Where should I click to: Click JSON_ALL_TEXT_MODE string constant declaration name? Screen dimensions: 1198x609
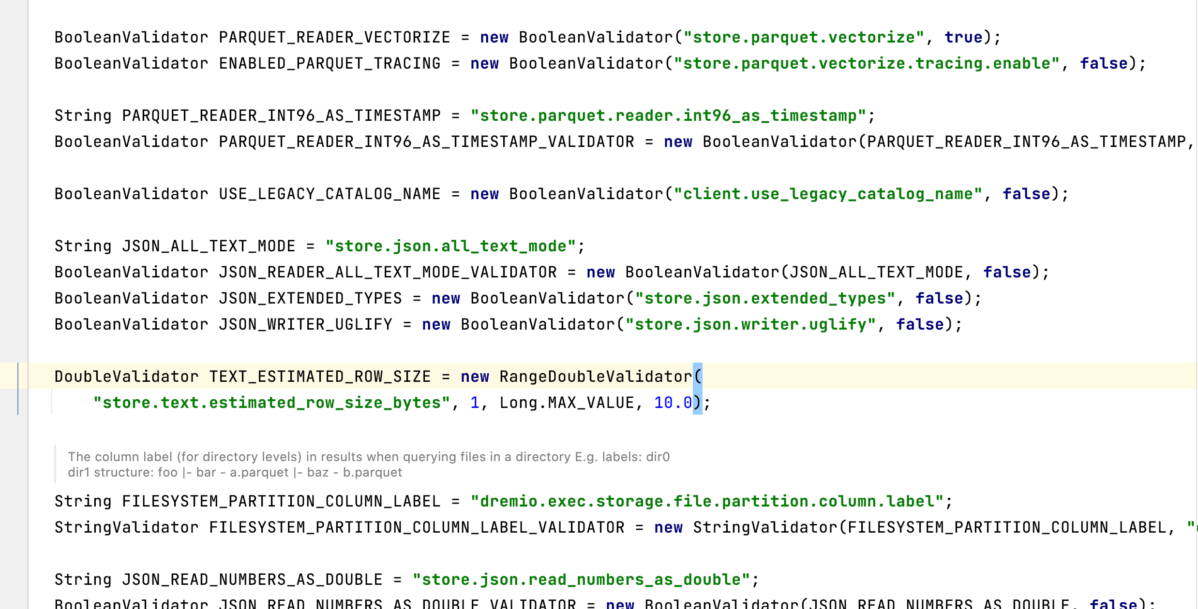(209, 246)
